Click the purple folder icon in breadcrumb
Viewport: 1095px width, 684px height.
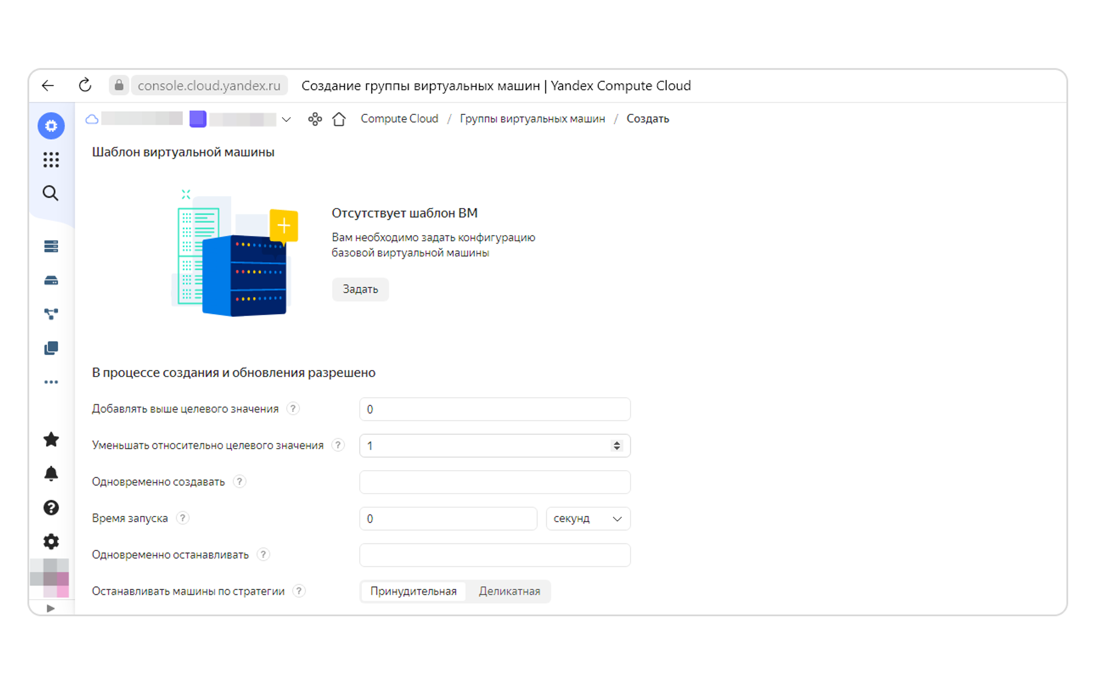(x=198, y=119)
